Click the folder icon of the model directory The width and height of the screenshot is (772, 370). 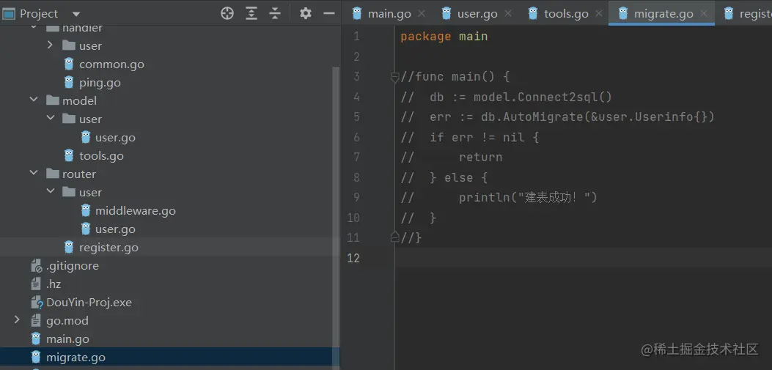[52, 100]
